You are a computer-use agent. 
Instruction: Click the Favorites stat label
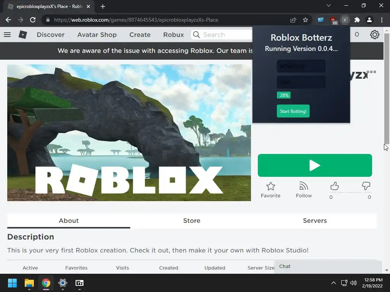76,268
